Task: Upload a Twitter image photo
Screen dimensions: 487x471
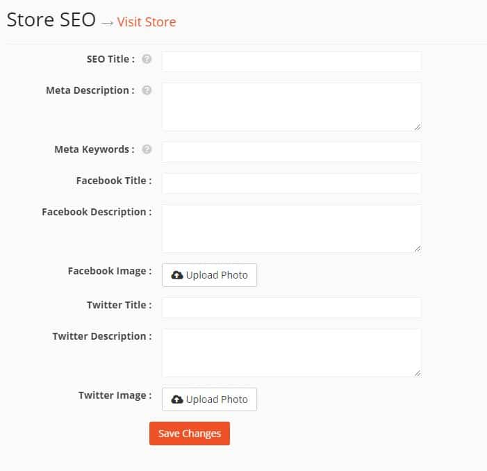Action: (209, 399)
